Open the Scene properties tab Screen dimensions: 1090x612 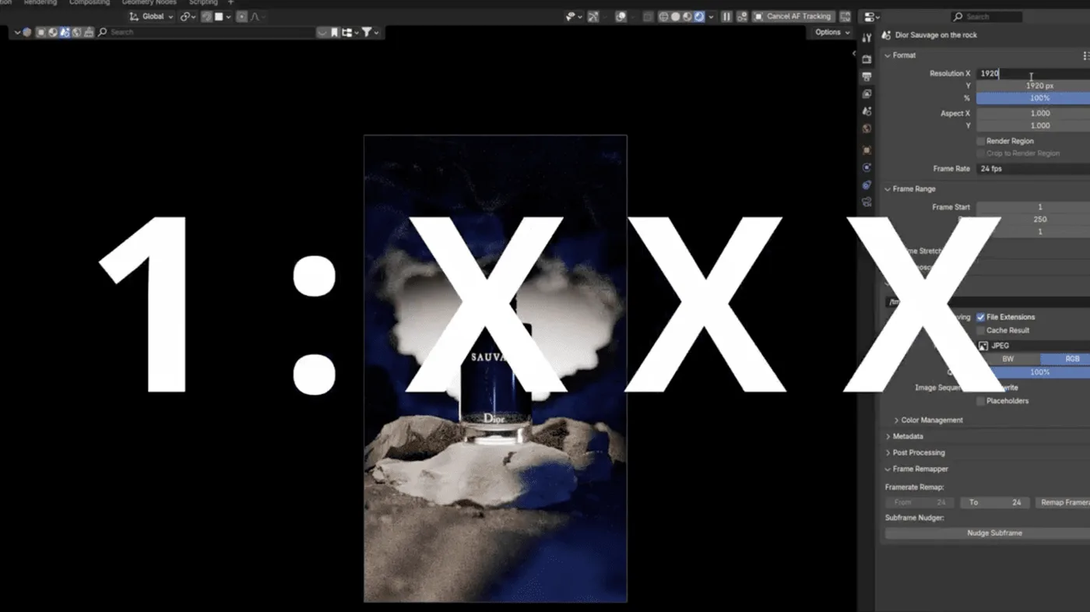[x=867, y=111]
